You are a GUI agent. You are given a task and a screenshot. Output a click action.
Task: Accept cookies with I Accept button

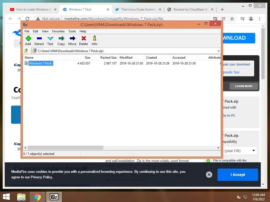coord(238,175)
